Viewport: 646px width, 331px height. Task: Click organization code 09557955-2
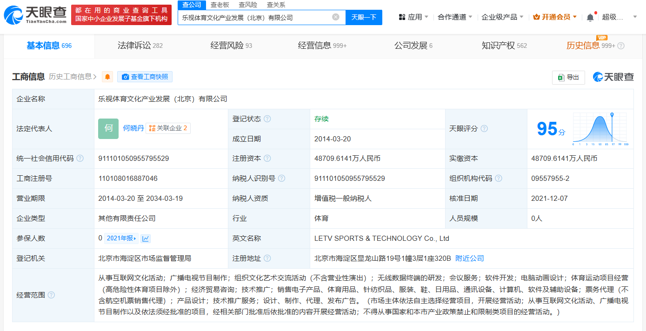tap(550, 179)
